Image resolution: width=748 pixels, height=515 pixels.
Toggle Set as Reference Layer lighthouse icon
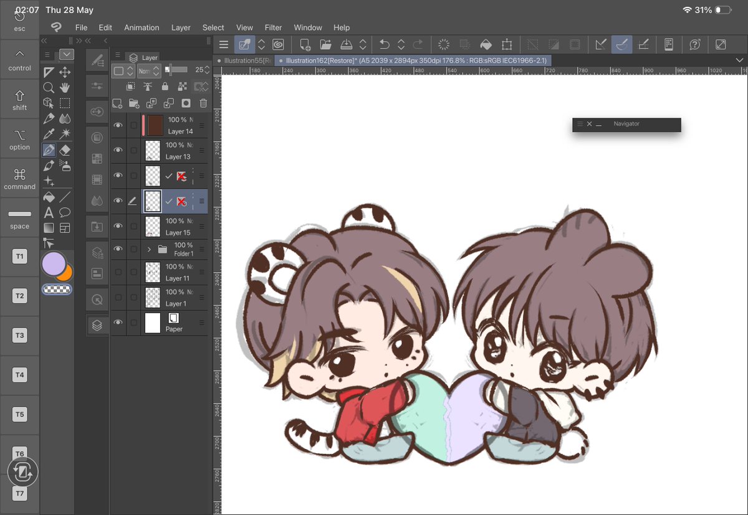[x=147, y=87]
